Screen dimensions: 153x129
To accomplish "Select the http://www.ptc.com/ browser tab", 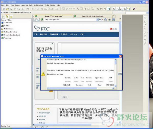I will (x=54, y=16).
